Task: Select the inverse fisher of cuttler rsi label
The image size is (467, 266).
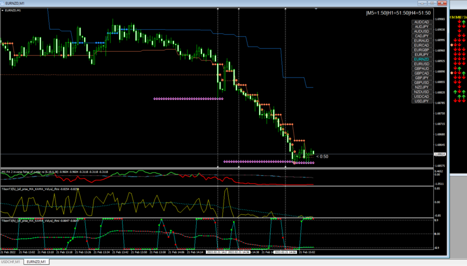Action: click(55, 172)
